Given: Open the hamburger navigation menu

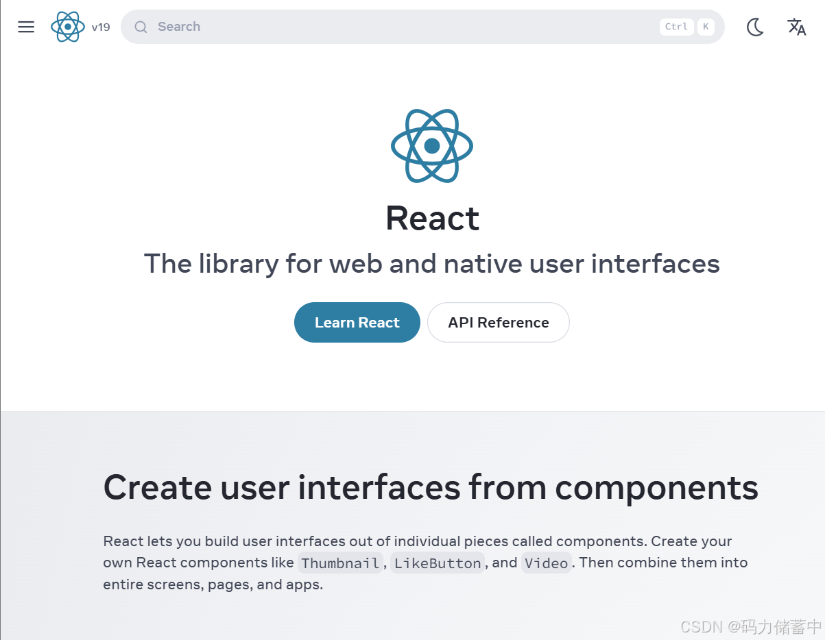Looking at the screenshot, I should pos(26,27).
